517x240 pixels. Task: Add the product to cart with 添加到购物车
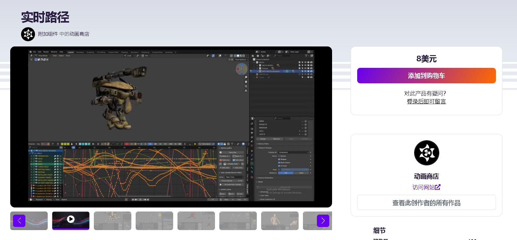pos(427,76)
